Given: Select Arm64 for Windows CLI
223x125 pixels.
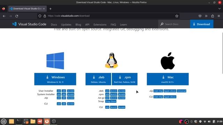Looking at the screenshot, I should pyautogui.click(x=70, y=104).
